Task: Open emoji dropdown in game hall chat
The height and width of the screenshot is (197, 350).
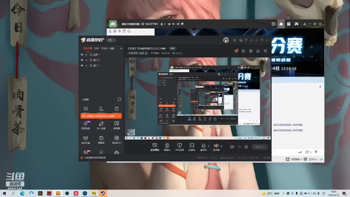Action: click(308, 152)
